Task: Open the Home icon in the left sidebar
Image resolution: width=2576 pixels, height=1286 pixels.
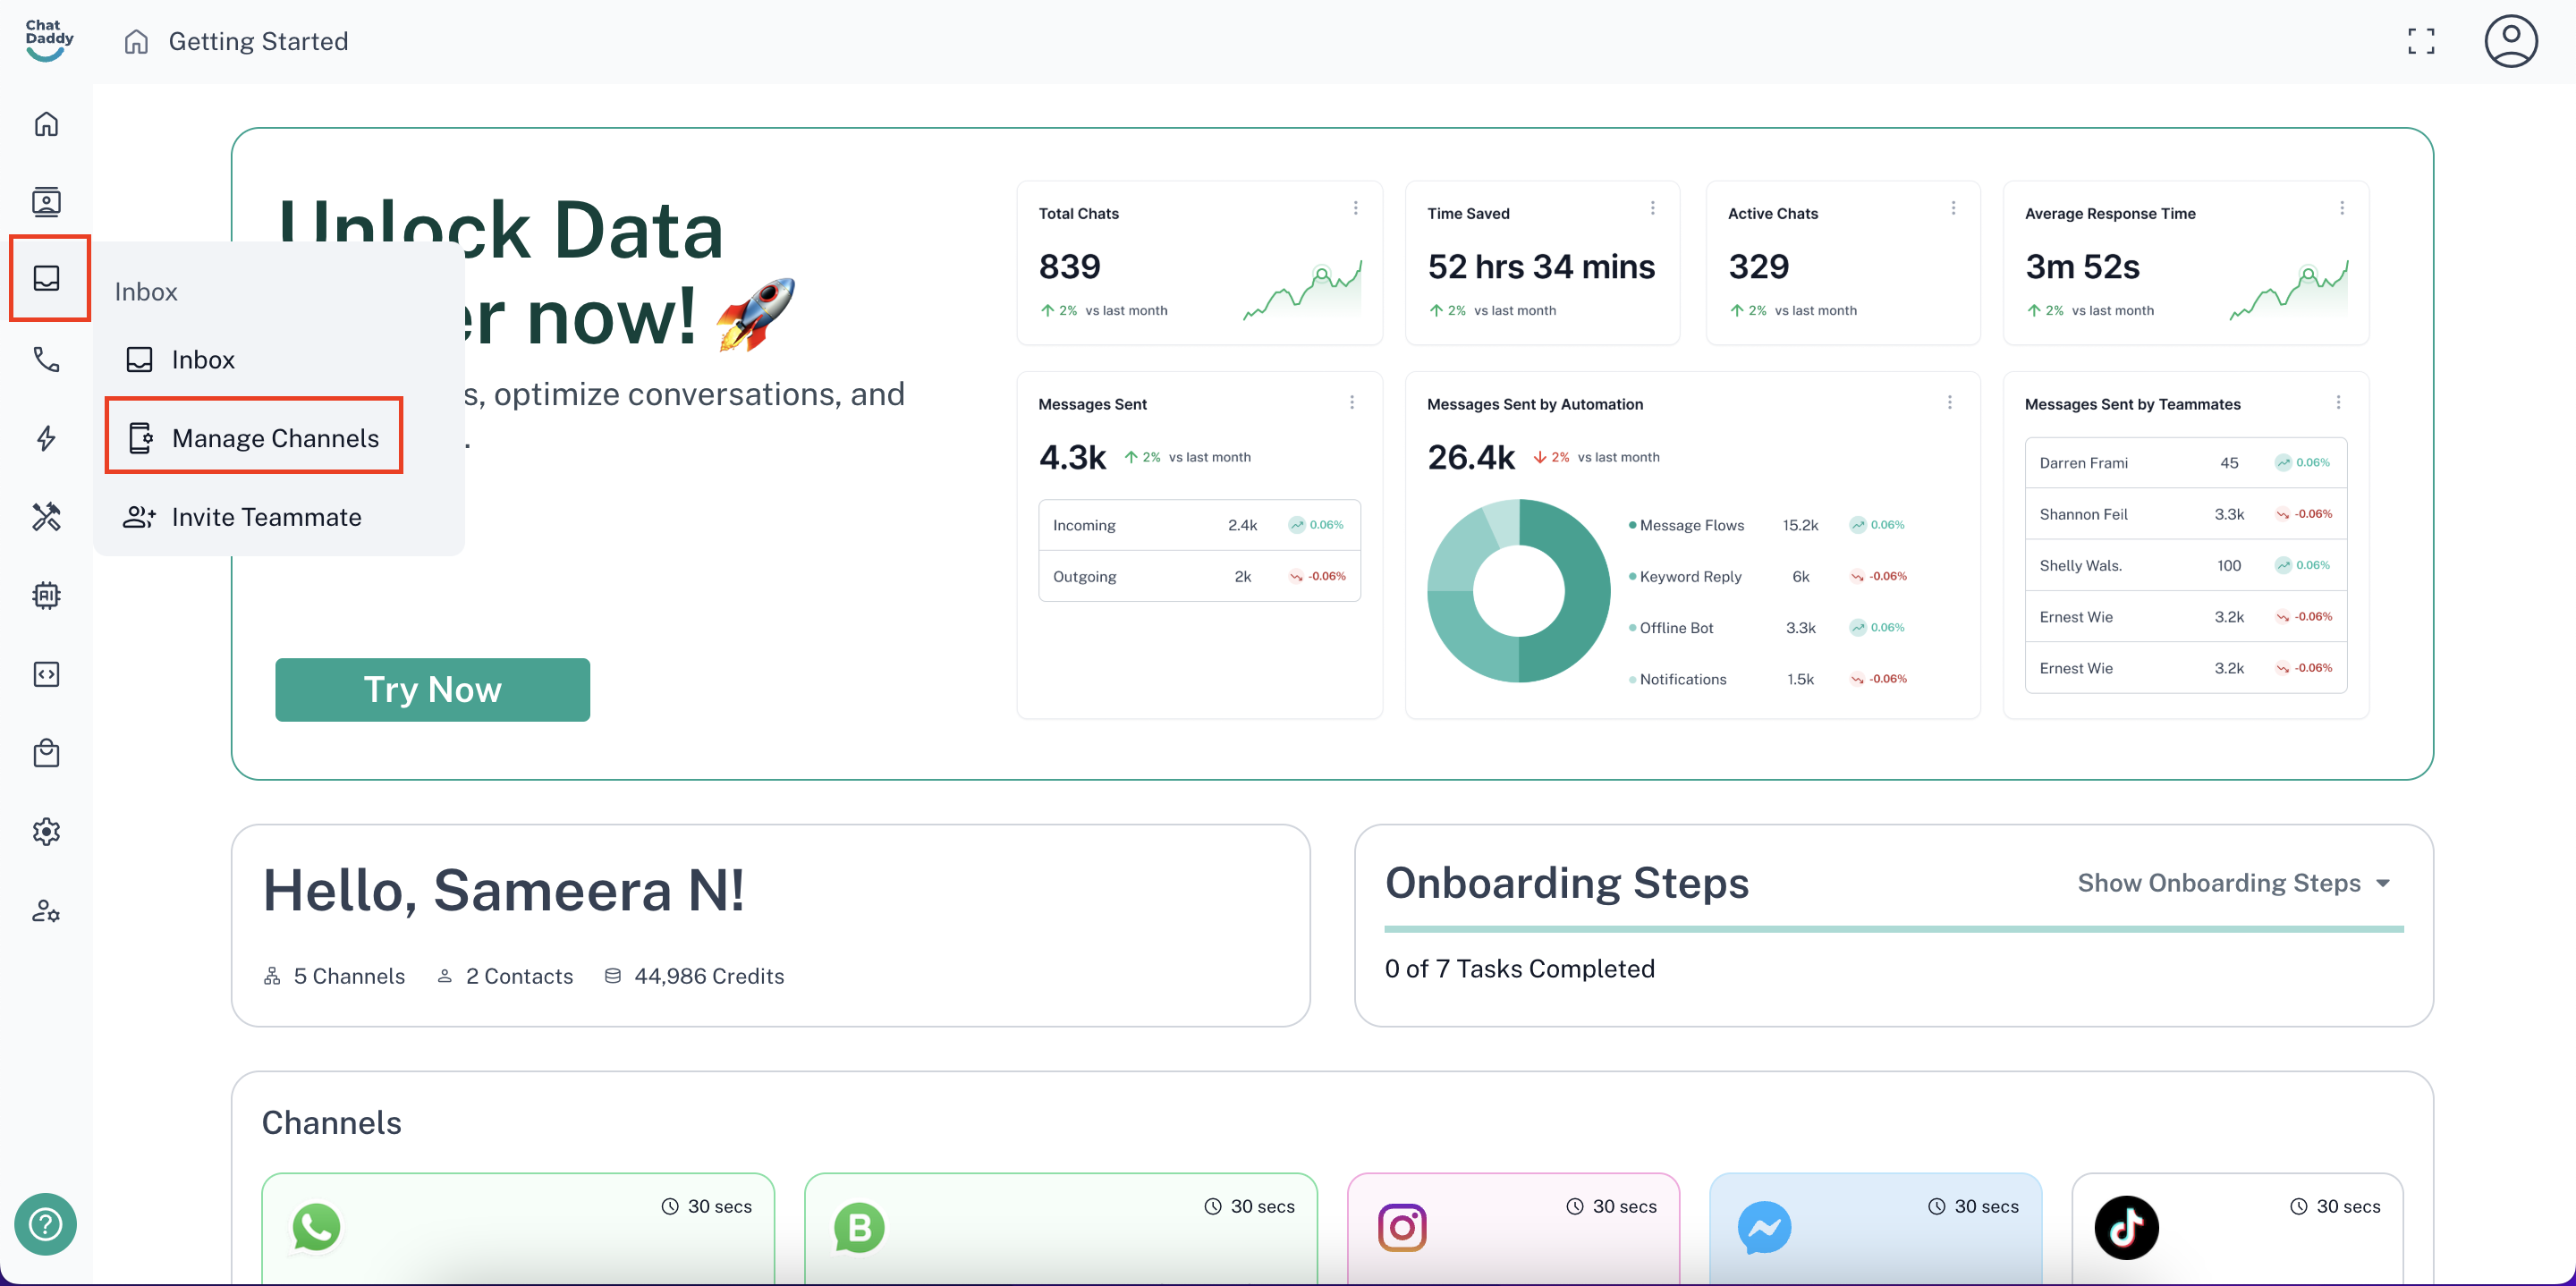Action: [46, 123]
